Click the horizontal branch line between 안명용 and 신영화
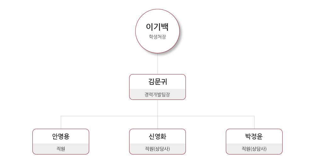Viewport: 315px width, 157px height. pyautogui.click(x=109, y=116)
